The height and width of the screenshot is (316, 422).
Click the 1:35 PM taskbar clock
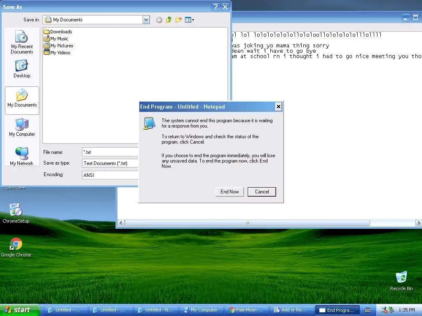coord(406,310)
